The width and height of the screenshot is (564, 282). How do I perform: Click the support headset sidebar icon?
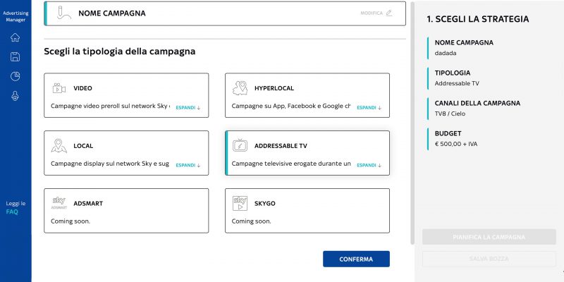[15, 96]
